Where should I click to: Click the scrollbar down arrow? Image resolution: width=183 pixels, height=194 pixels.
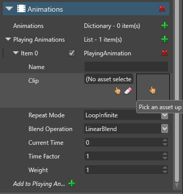[x=177, y=185]
